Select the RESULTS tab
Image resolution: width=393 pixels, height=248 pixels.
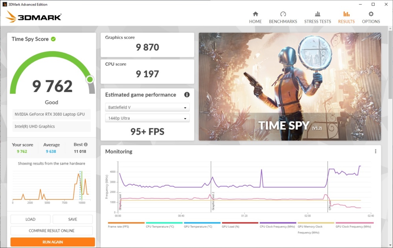pyautogui.click(x=346, y=18)
